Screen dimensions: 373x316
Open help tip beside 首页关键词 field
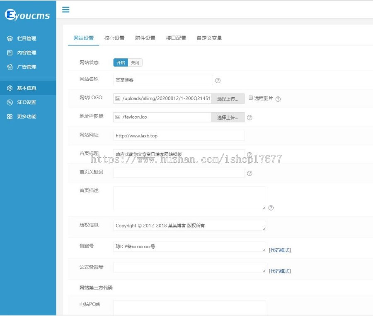pyautogui.click(x=249, y=173)
